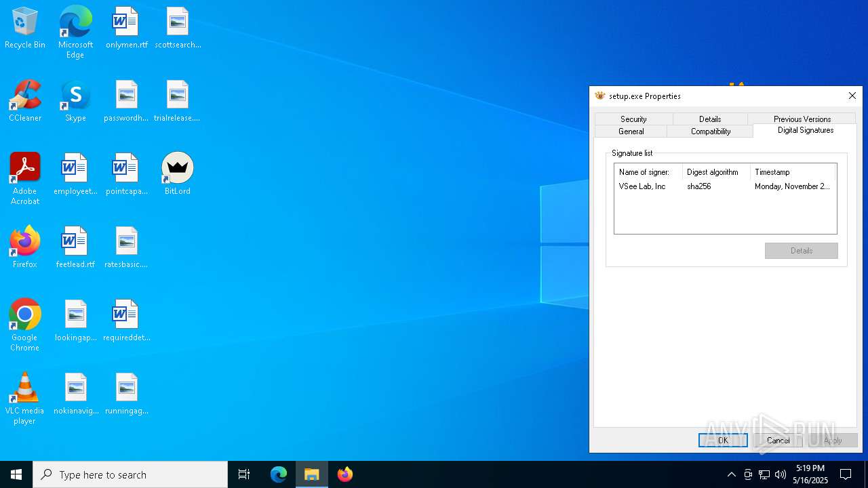868x488 pixels.
Task: Select the onlymen.rtf desktop file
Action: [x=127, y=28]
